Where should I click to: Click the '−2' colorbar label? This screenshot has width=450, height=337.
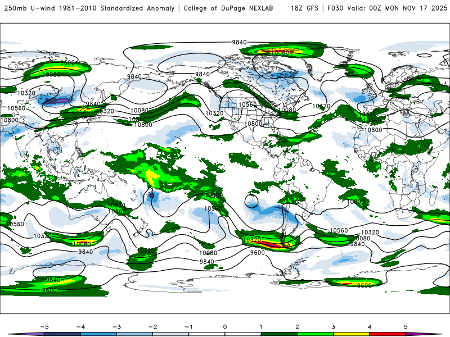coord(152,327)
